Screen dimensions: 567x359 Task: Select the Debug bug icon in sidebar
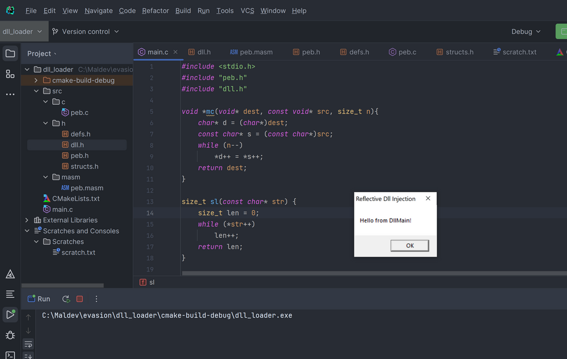coord(10,335)
